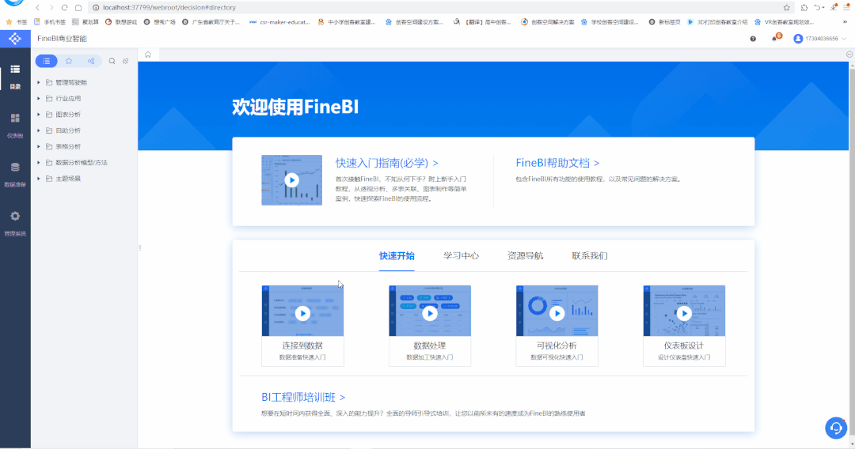Viewport: 855px width, 449px height.
Task: Click the pin icon in directory panel
Action: [x=126, y=61]
